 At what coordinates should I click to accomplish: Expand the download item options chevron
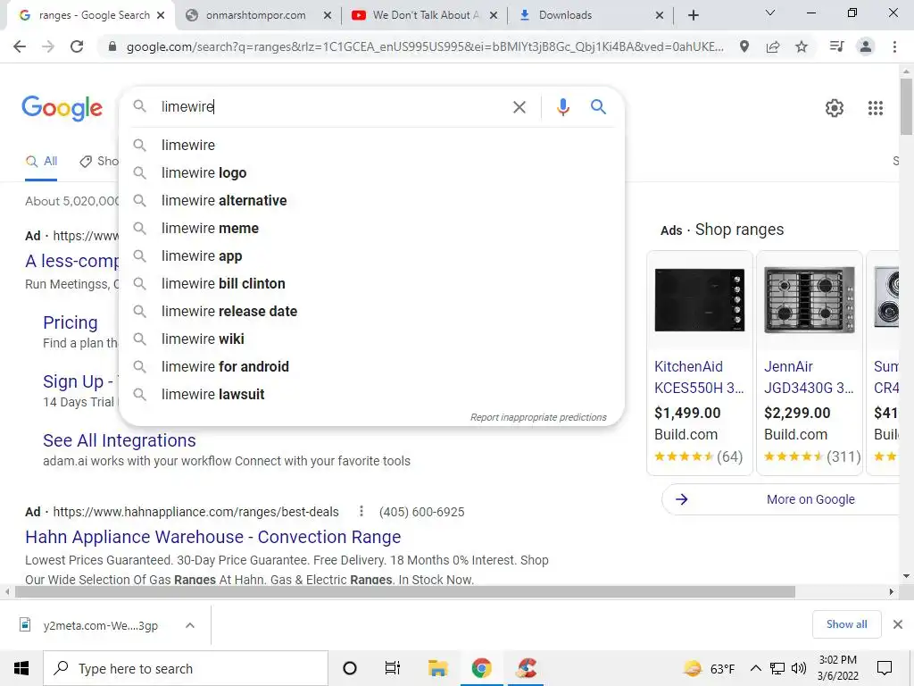pyautogui.click(x=189, y=625)
